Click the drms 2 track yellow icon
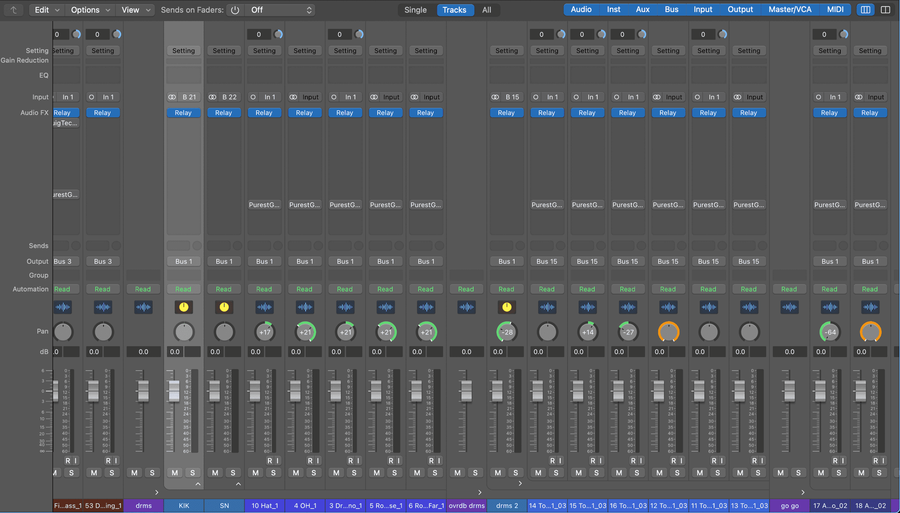900x513 pixels. coord(507,307)
